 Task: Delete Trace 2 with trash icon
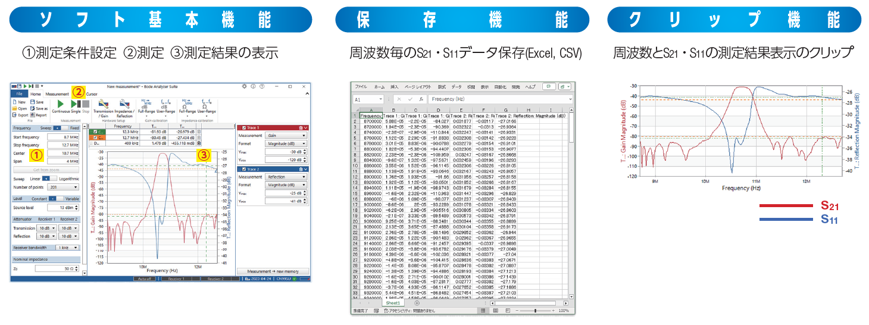click(301, 169)
